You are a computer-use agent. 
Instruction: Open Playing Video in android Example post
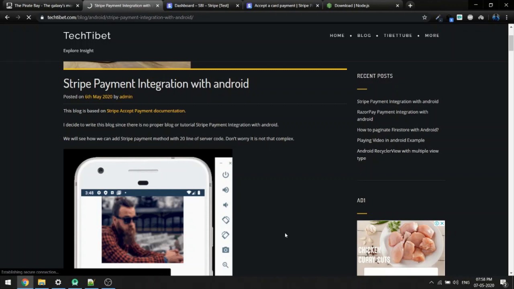391,140
